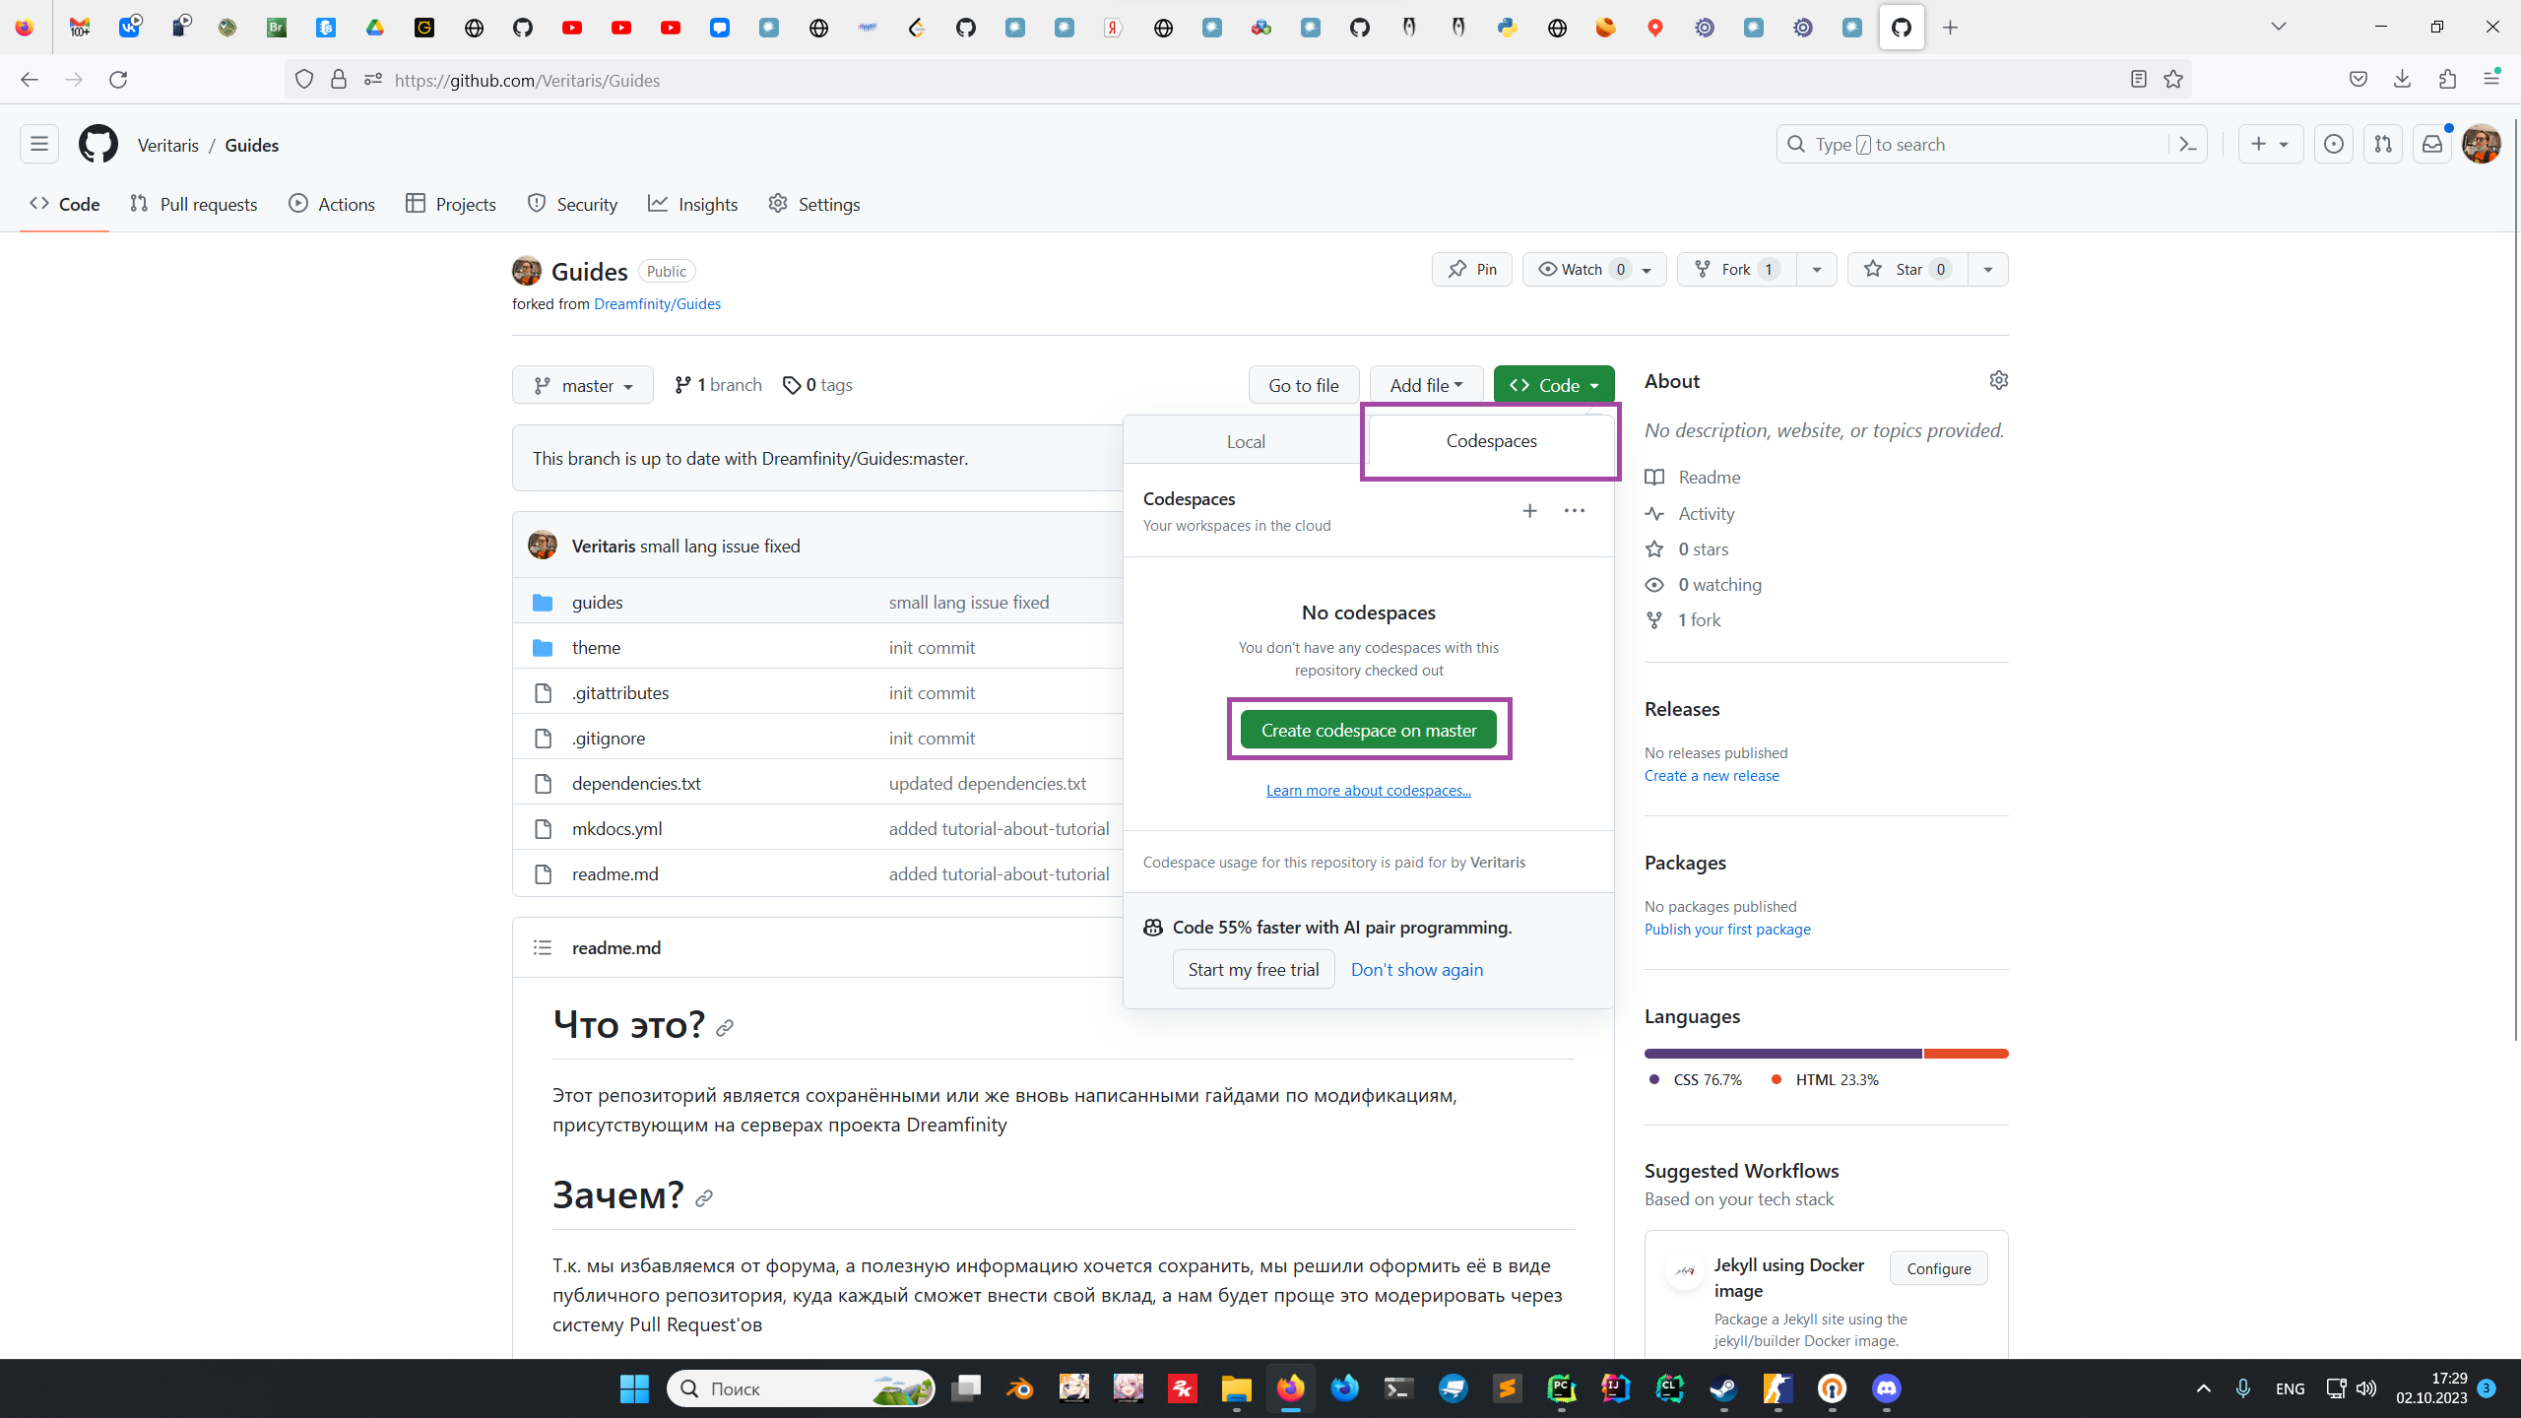
Task: Click Create codespace on master button
Action: tap(1369, 730)
